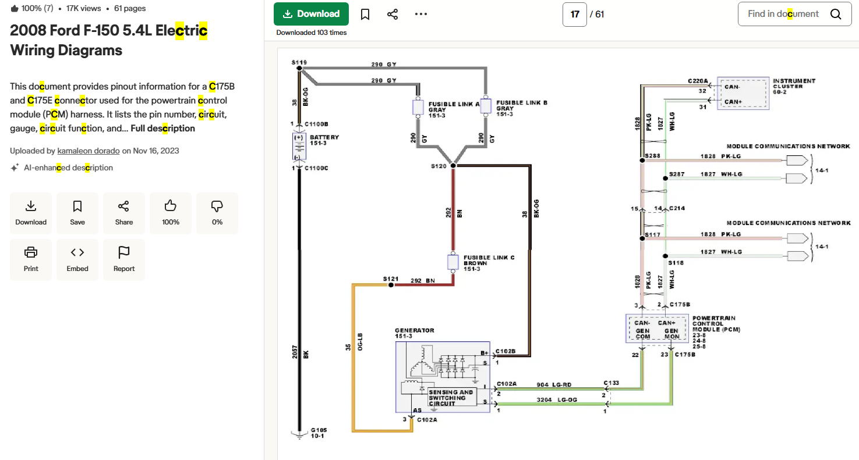This screenshot has width=859, height=460.
Task: Open uploader kamaleon dorado profile
Action: click(x=89, y=151)
